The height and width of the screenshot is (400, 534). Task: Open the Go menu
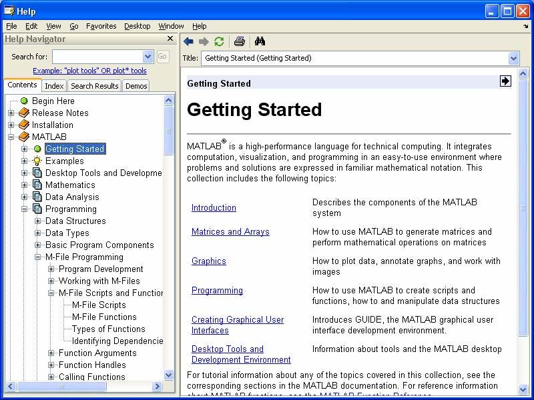tap(74, 26)
